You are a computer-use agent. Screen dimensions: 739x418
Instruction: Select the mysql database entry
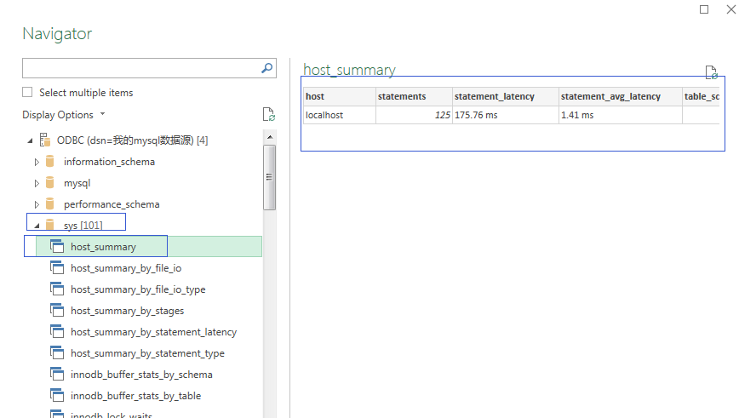click(x=77, y=183)
